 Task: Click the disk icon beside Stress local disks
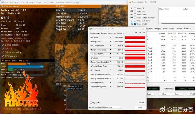point(131,21)
